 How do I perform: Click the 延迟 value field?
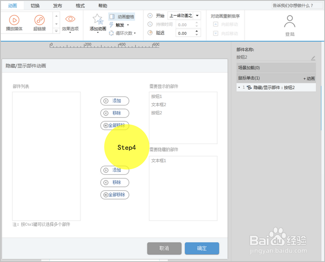185,33
